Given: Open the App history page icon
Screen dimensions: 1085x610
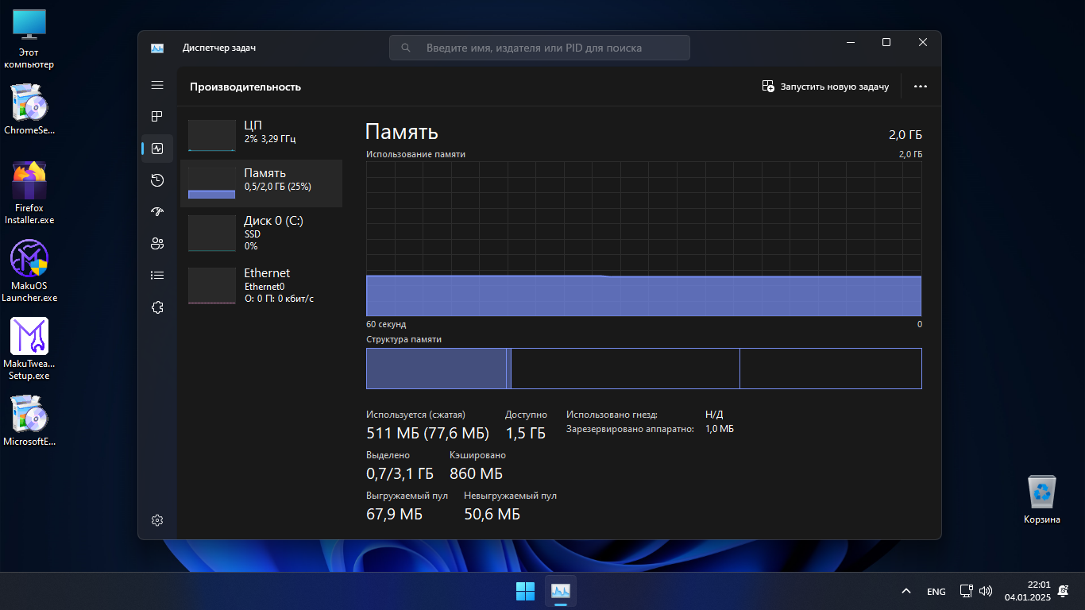Looking at the screenshot, I should coord(157,180).
